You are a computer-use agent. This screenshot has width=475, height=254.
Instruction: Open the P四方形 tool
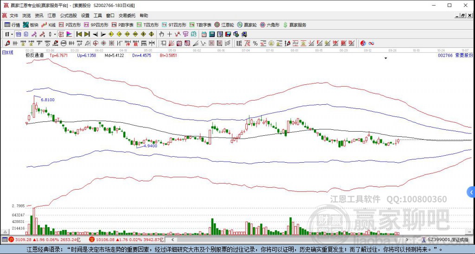(70, 25)
